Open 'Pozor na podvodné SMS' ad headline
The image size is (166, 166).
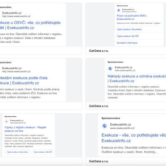132,17
